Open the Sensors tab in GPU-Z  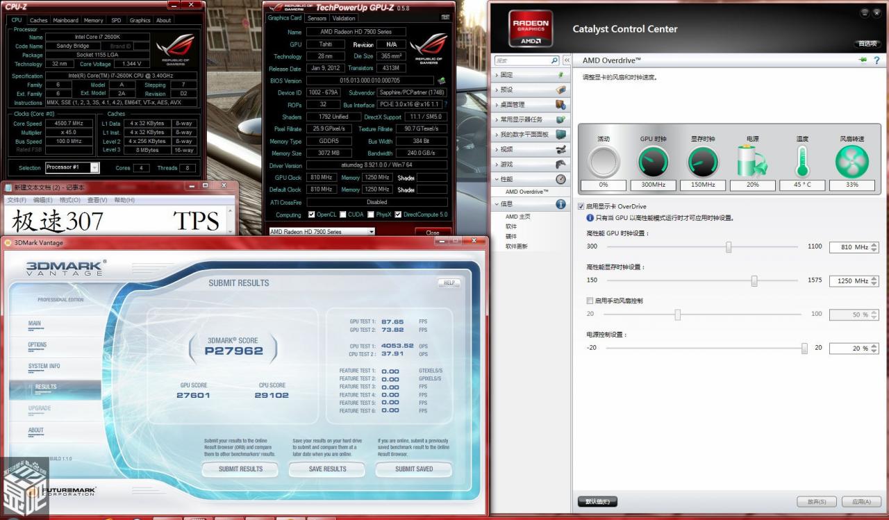(317, 18)
